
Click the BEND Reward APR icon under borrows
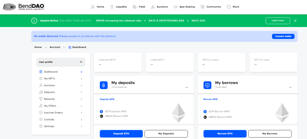[x=205, y=117]
